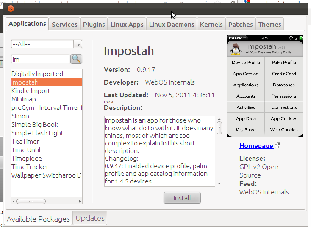311x227 pixels.
Task: Open the --All-- category dropdown
Action: (x=47, y=44)
